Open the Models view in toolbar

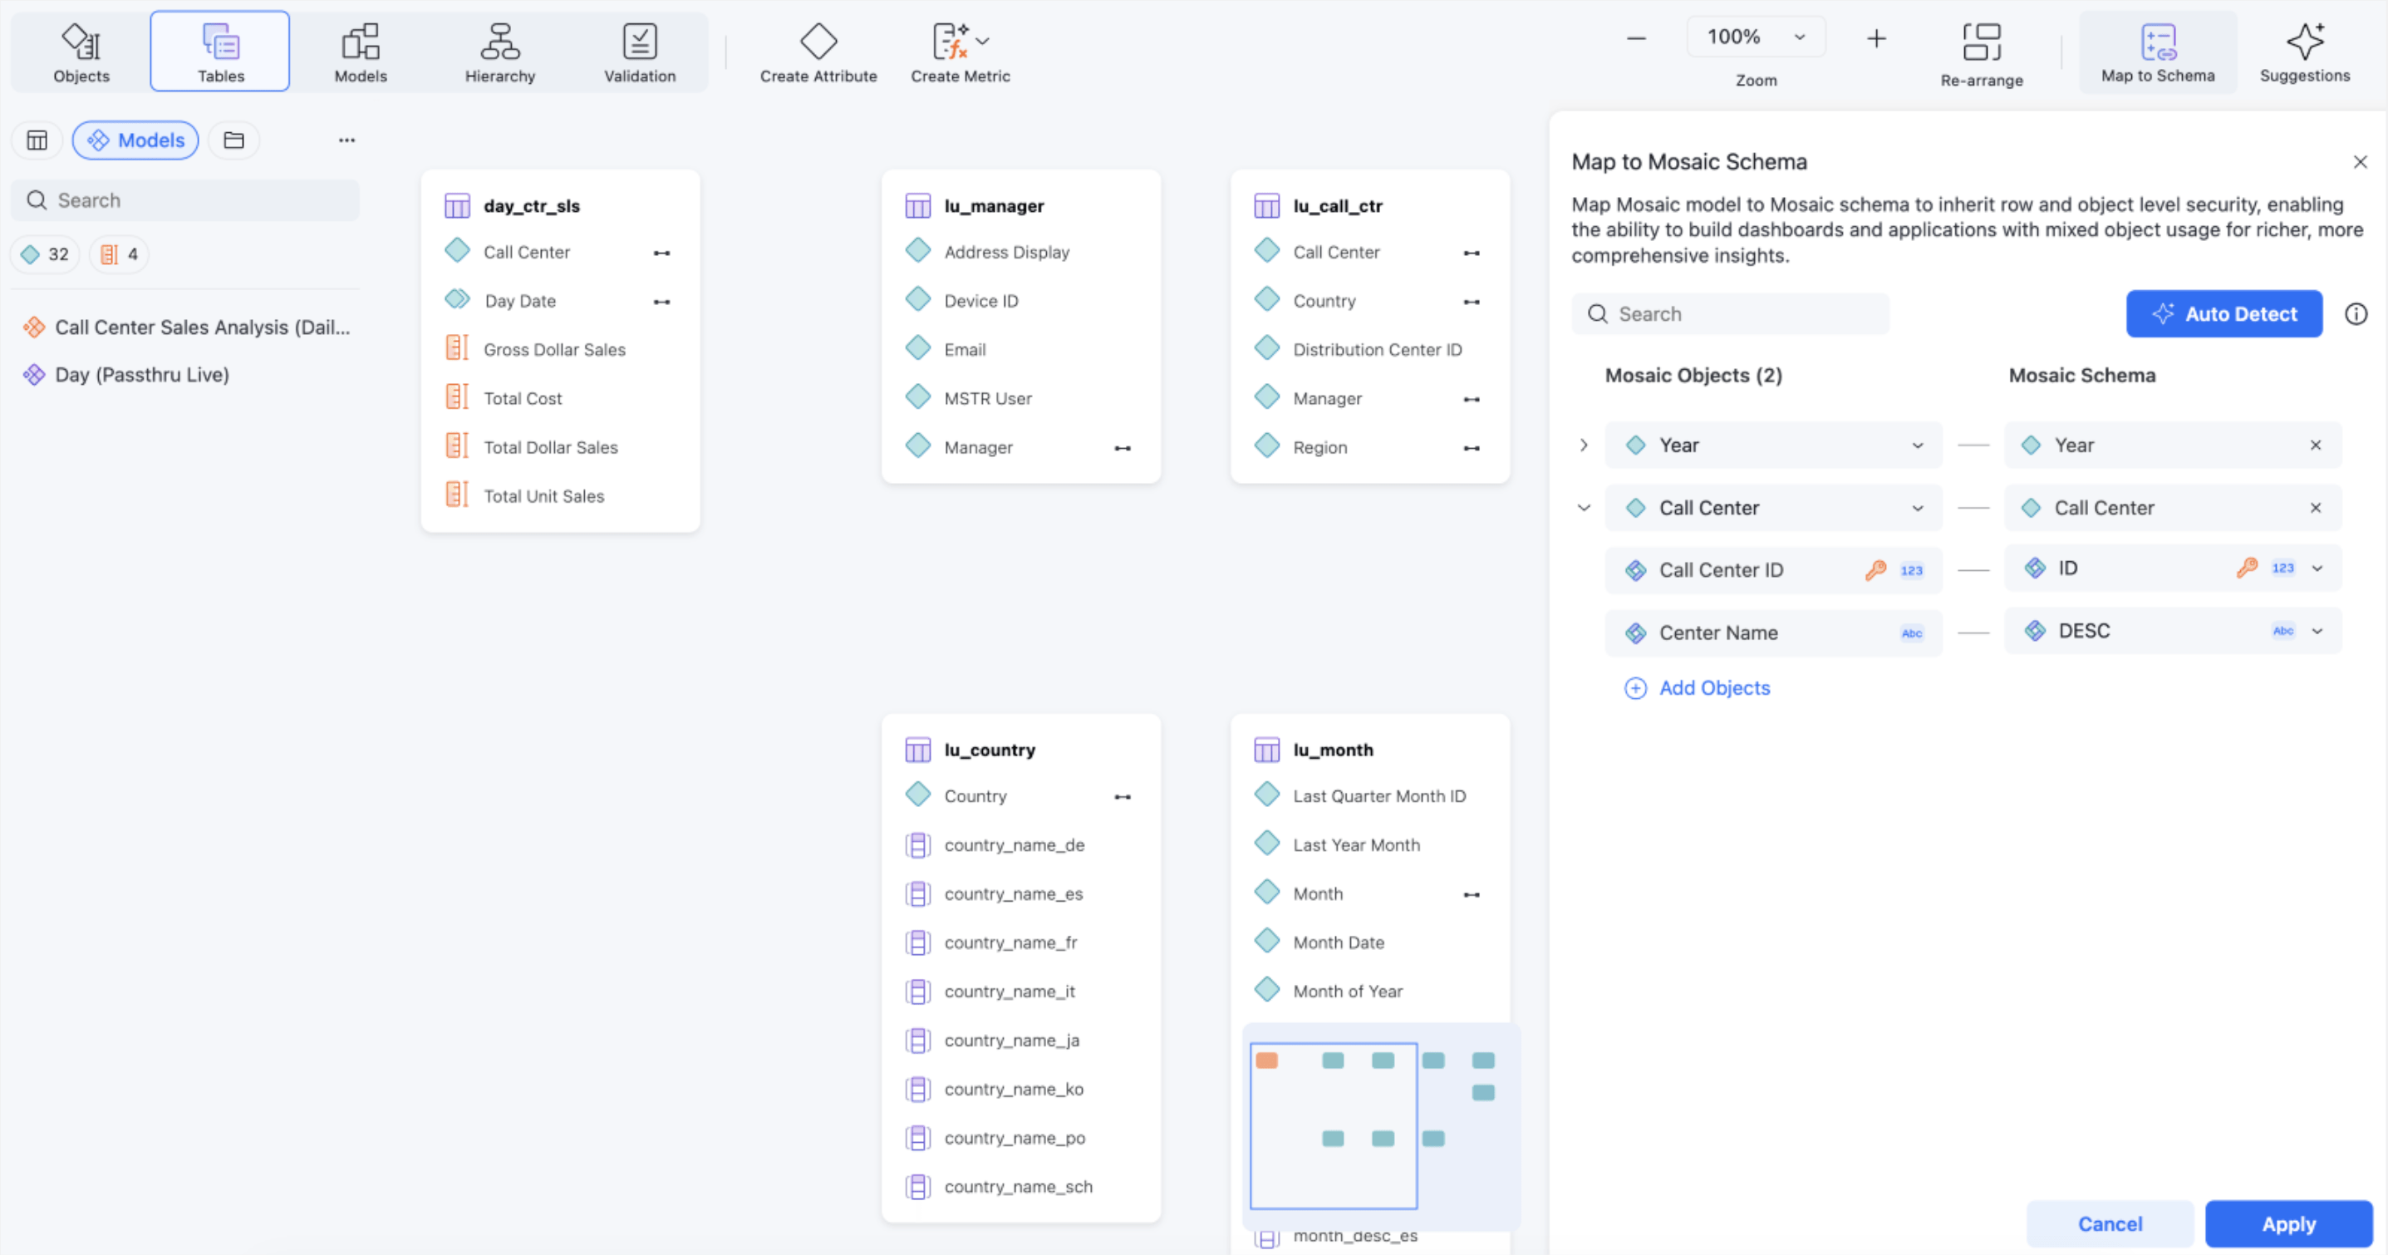[x=360, y=52]
